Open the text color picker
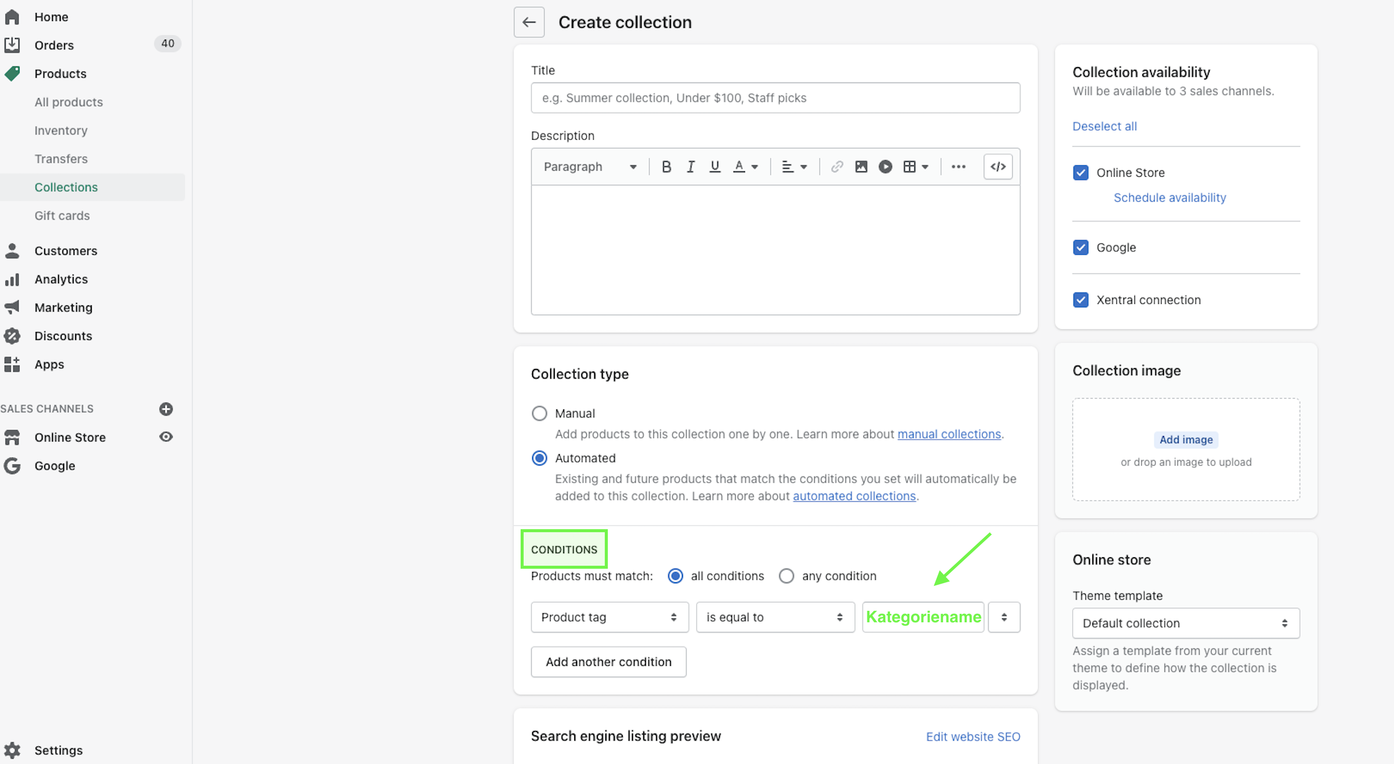 pos(745,167)
